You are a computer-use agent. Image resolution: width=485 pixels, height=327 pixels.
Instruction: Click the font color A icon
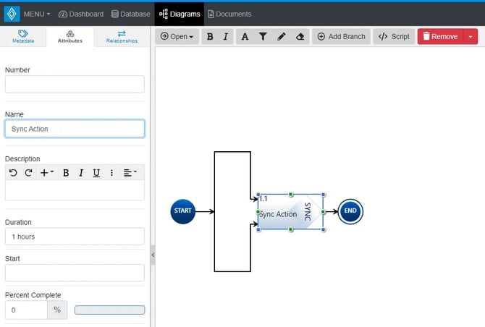click(x=245, y=36)
